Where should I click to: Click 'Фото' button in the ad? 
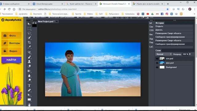(x=11, y=36)
